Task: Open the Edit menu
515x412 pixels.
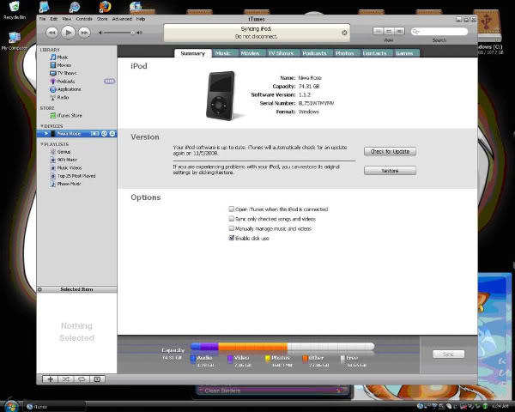Action: click(x=54, y=19)
